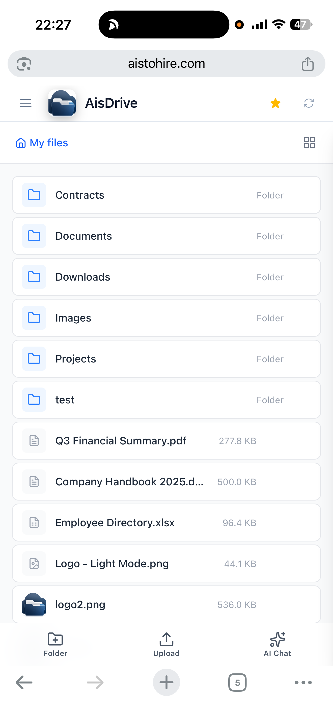The height and width of the screenshot is (725, 333).
Task: Click 'Folder' label in Projects row
Action: pos(270,359)
